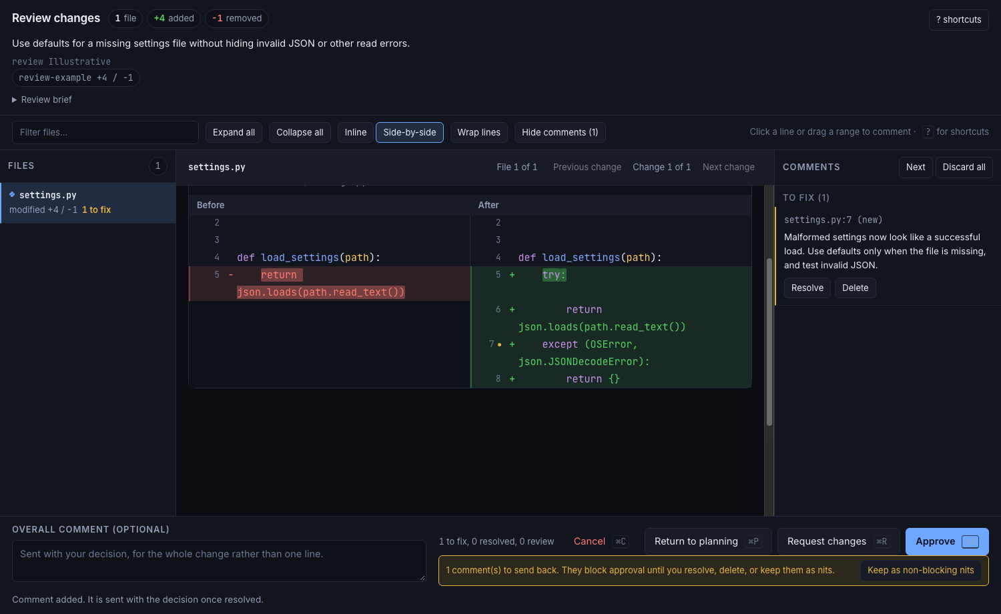Go to Previous change
The width and height of the screenshot is (1001, 614).
tap(587, 167)
